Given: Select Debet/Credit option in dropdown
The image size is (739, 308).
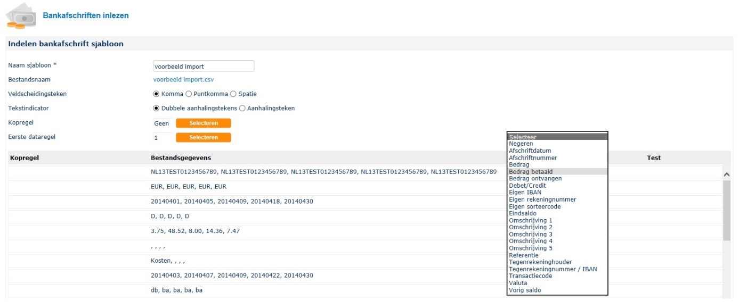Looking at the screenshot, I should pos(527,186).
